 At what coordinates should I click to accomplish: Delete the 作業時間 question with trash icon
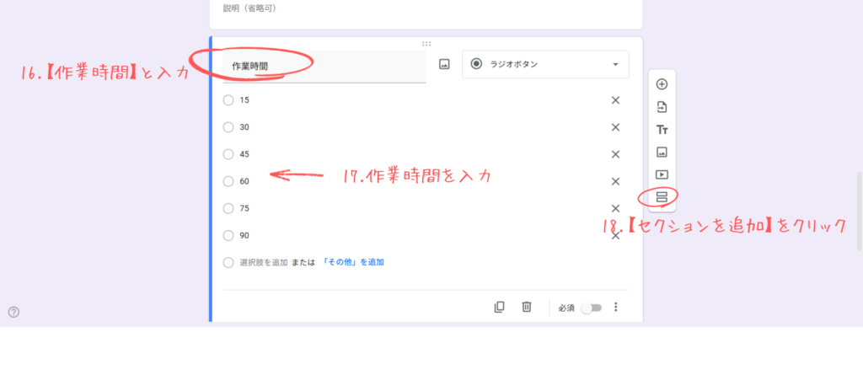527,307
